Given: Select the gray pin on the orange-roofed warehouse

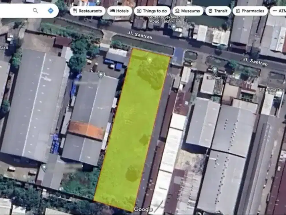Looking at the screenshot, I should tap(101, 75).
